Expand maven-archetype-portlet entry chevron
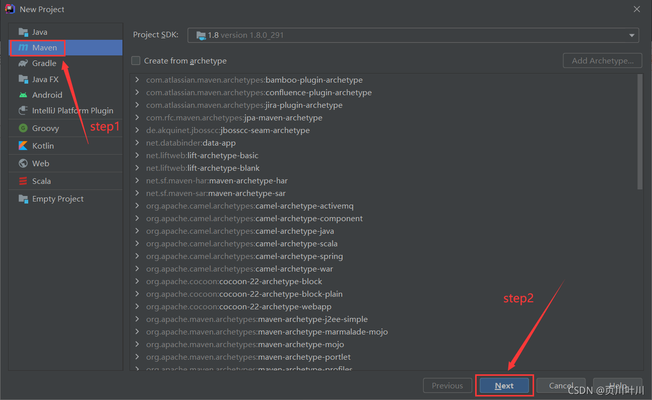The height and width of the screenshot is (400, 652). (x=137, y=357)
